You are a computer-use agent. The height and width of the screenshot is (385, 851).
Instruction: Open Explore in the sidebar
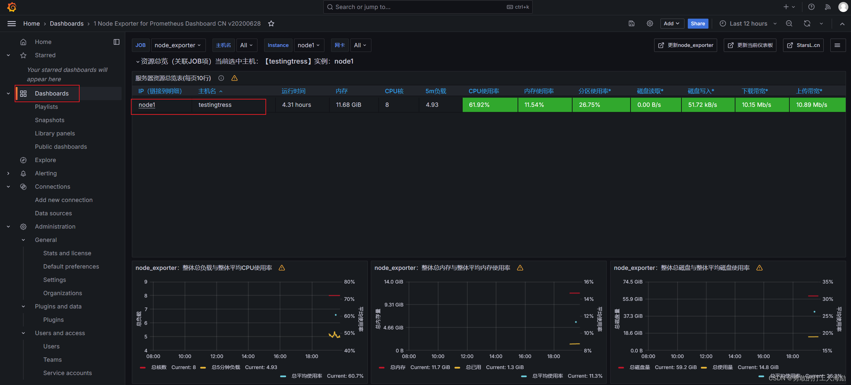tap(45, 160)
